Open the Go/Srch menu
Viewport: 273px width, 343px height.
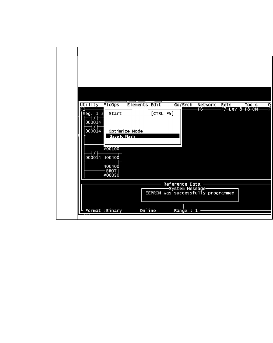[183, 105]
